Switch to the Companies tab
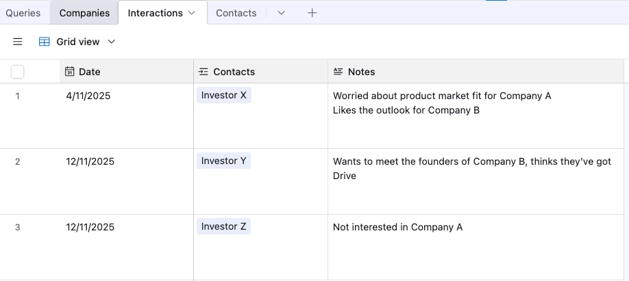629x281 pixels. (84, 13)
